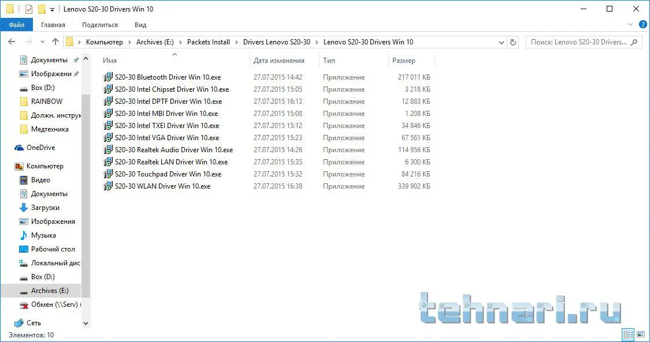650x342 pixels.
Task: Click the Realtek Audio Driver file icon
Action: (x=108, y=150)
